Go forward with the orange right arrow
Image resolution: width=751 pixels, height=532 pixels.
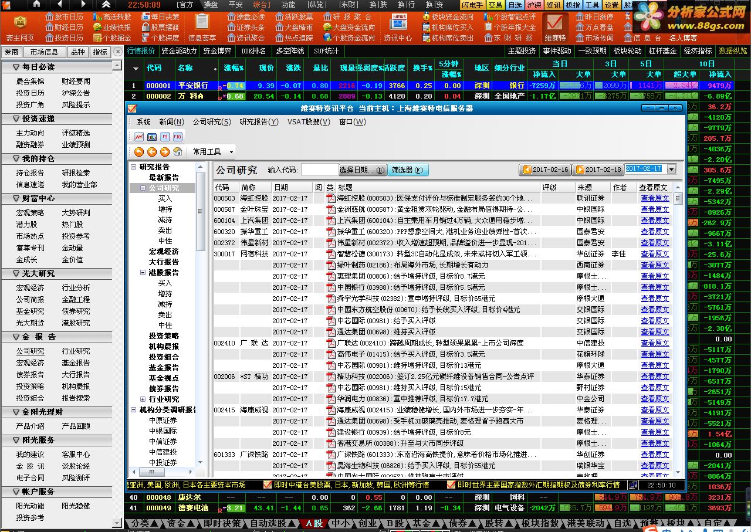click(x=165, y=152)
